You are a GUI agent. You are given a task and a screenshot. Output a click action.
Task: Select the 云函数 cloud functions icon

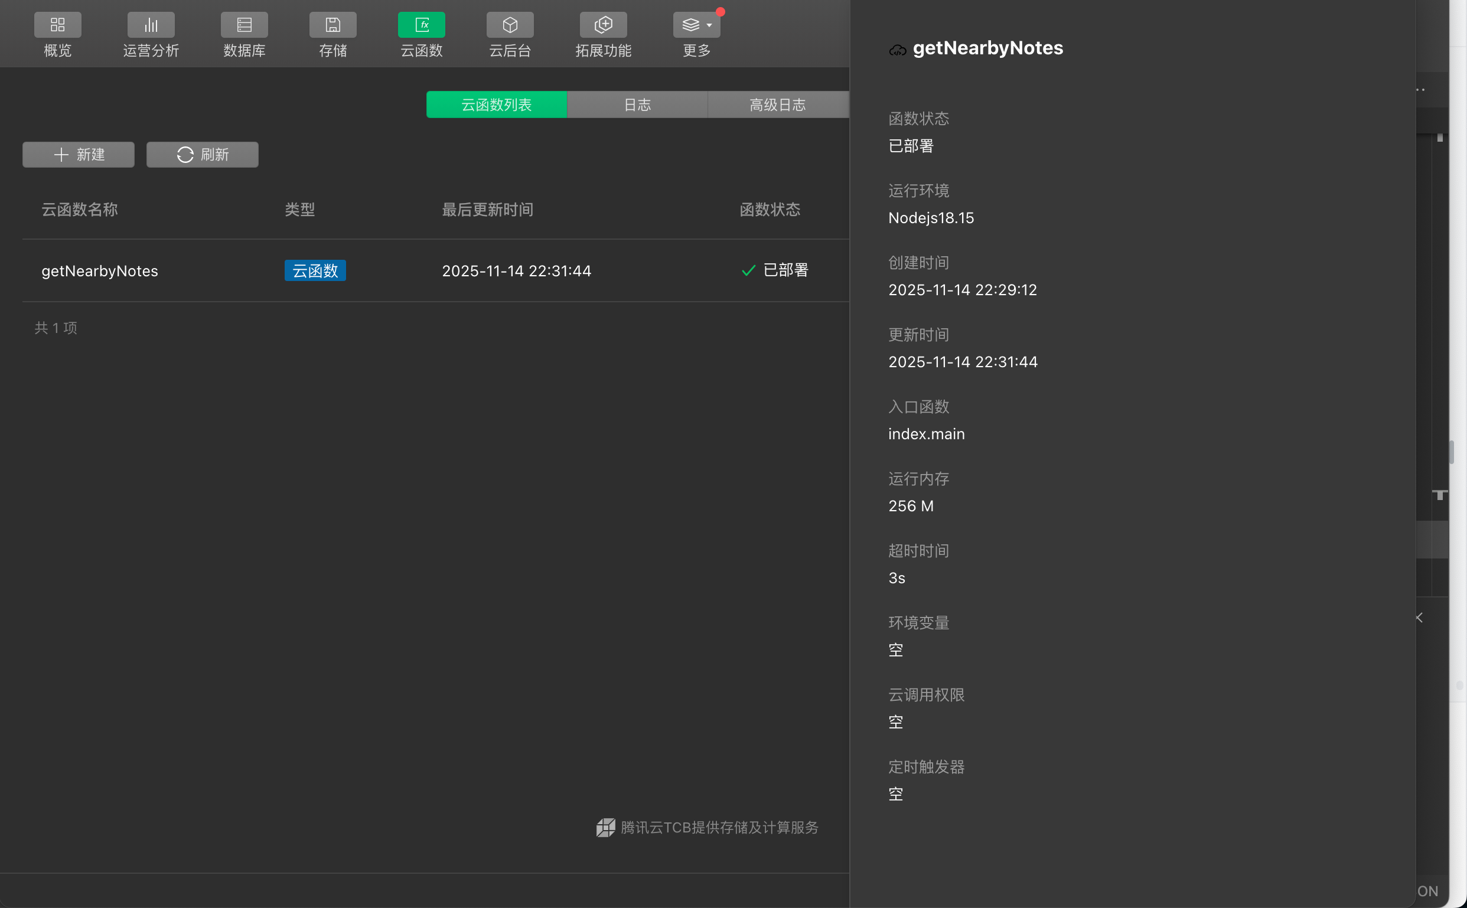pyautogui.click(x=421, y=25)
